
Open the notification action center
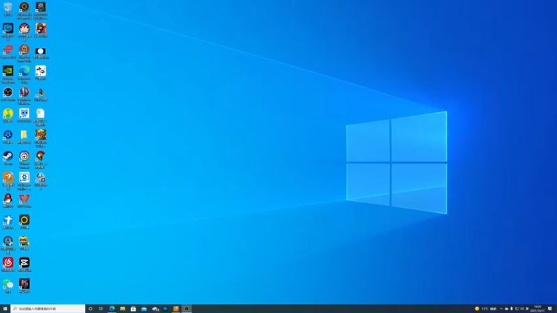coord(550,309)
